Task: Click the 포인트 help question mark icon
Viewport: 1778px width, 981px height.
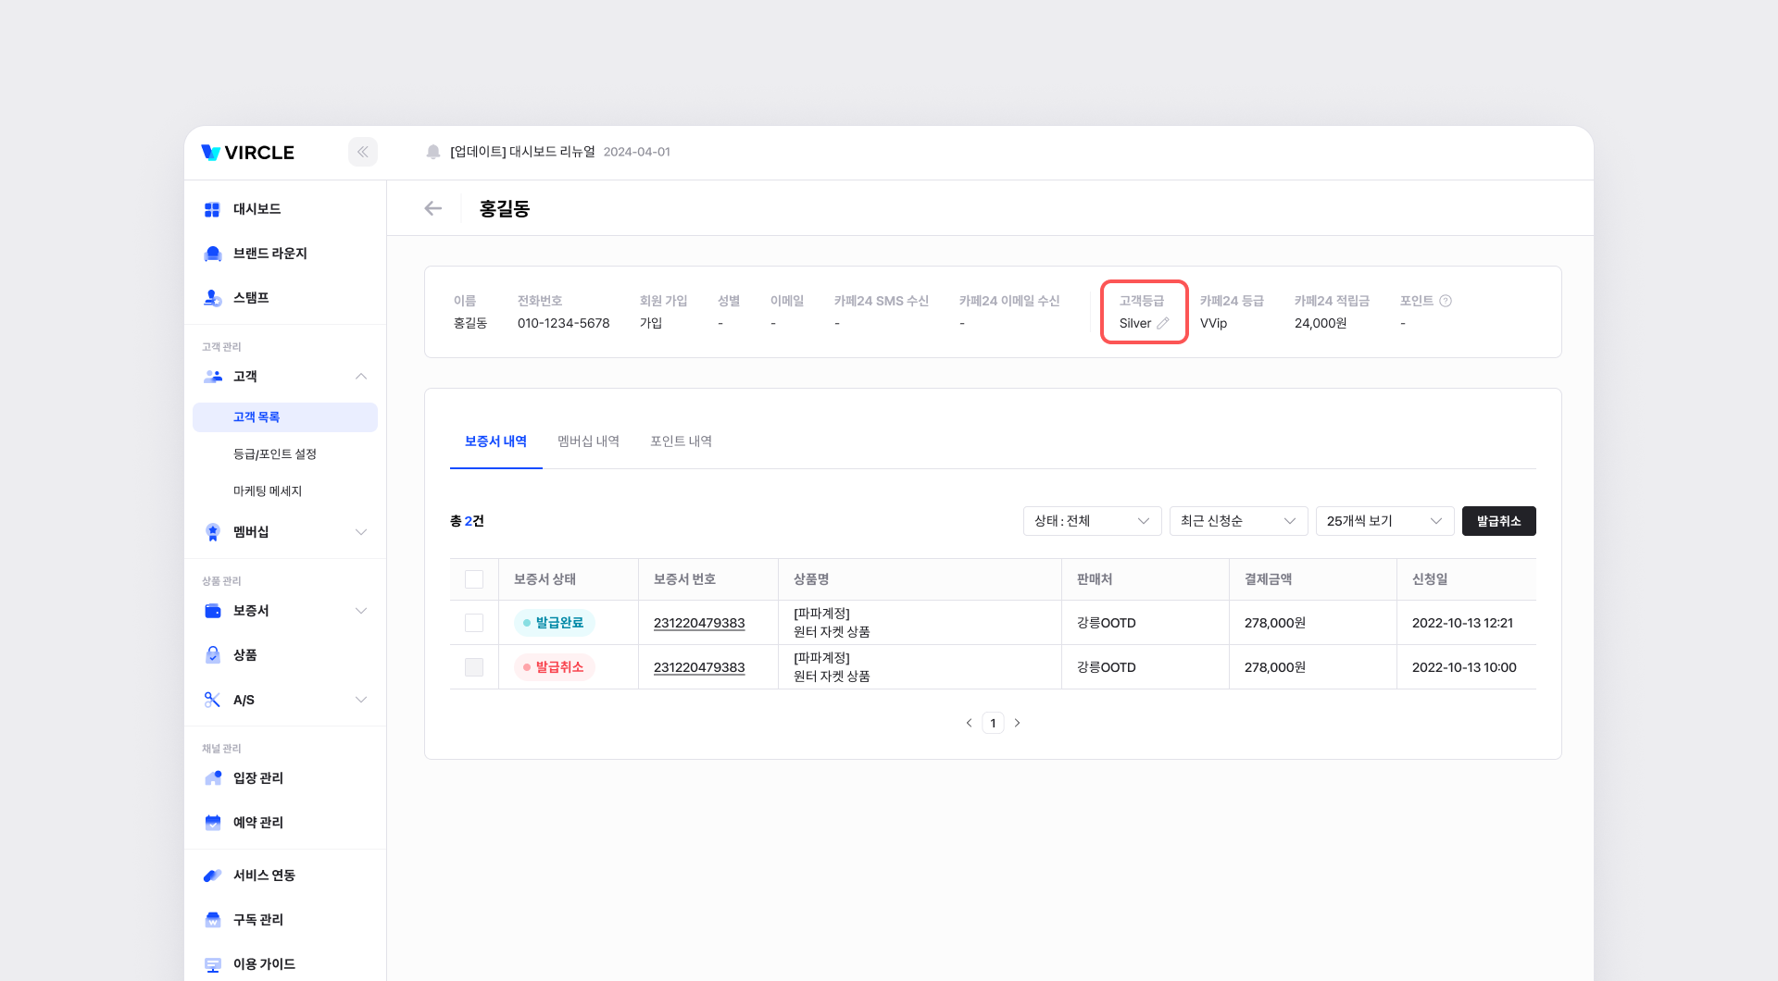Action: click(x=1446, y=301)
